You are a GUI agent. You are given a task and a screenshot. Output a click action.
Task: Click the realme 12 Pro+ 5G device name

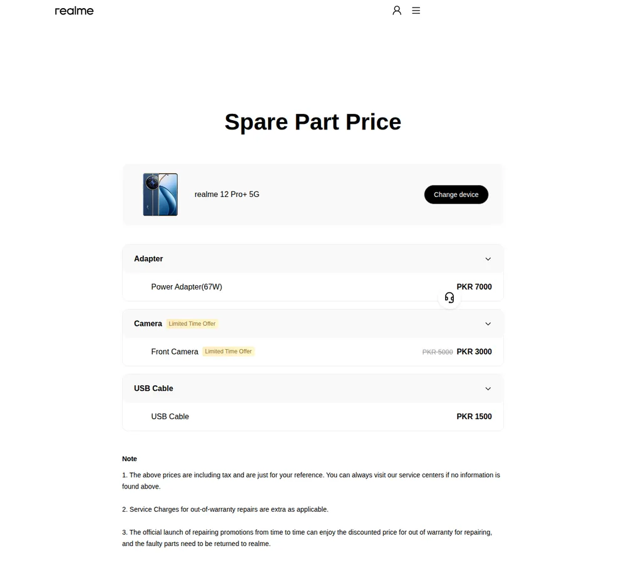pyautogui.click(x=227, y=195)
